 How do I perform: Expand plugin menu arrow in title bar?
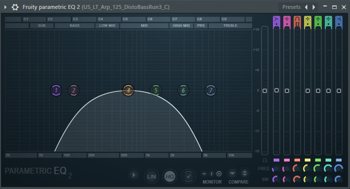[x=5, y=7]
